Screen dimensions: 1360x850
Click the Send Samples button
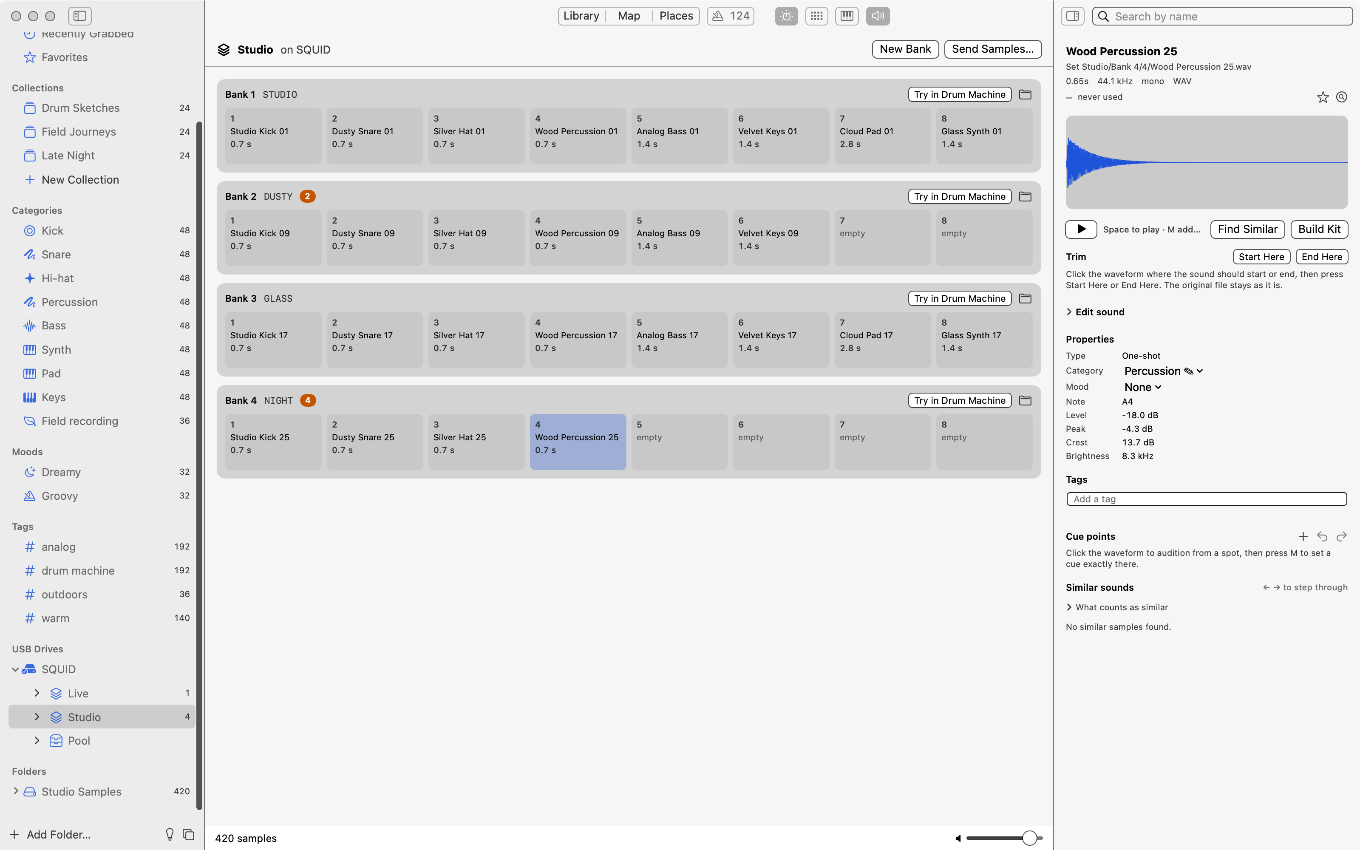click(x=992, y=49)
